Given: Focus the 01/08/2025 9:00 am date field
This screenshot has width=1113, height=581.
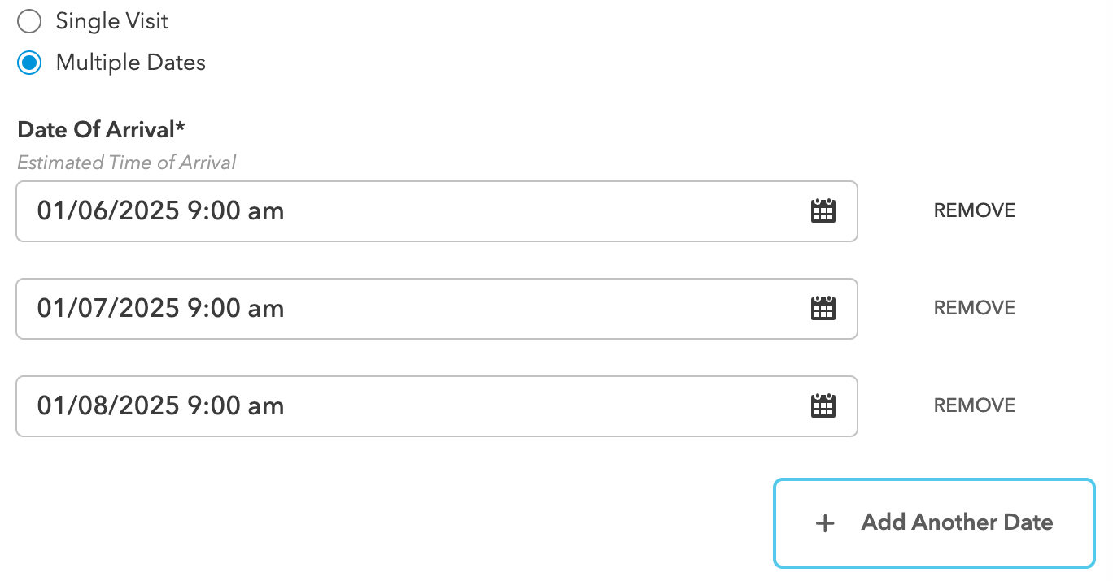Looking at the screenshot, I should (x=437, y=406).
